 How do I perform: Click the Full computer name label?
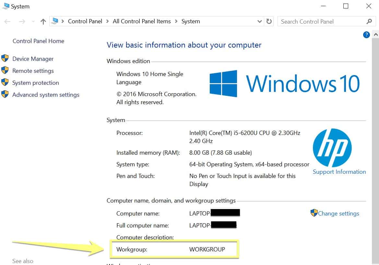click(x=143, y=226)
